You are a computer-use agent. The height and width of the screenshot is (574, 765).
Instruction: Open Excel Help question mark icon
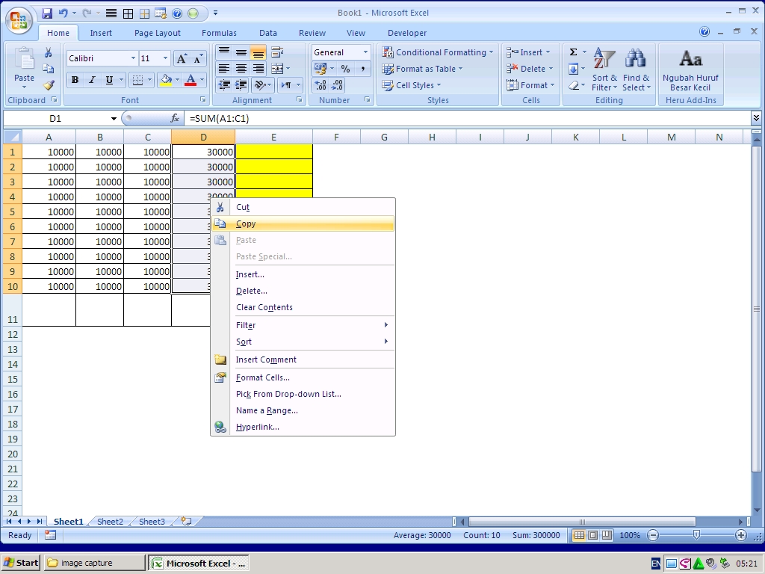[704, 31]
